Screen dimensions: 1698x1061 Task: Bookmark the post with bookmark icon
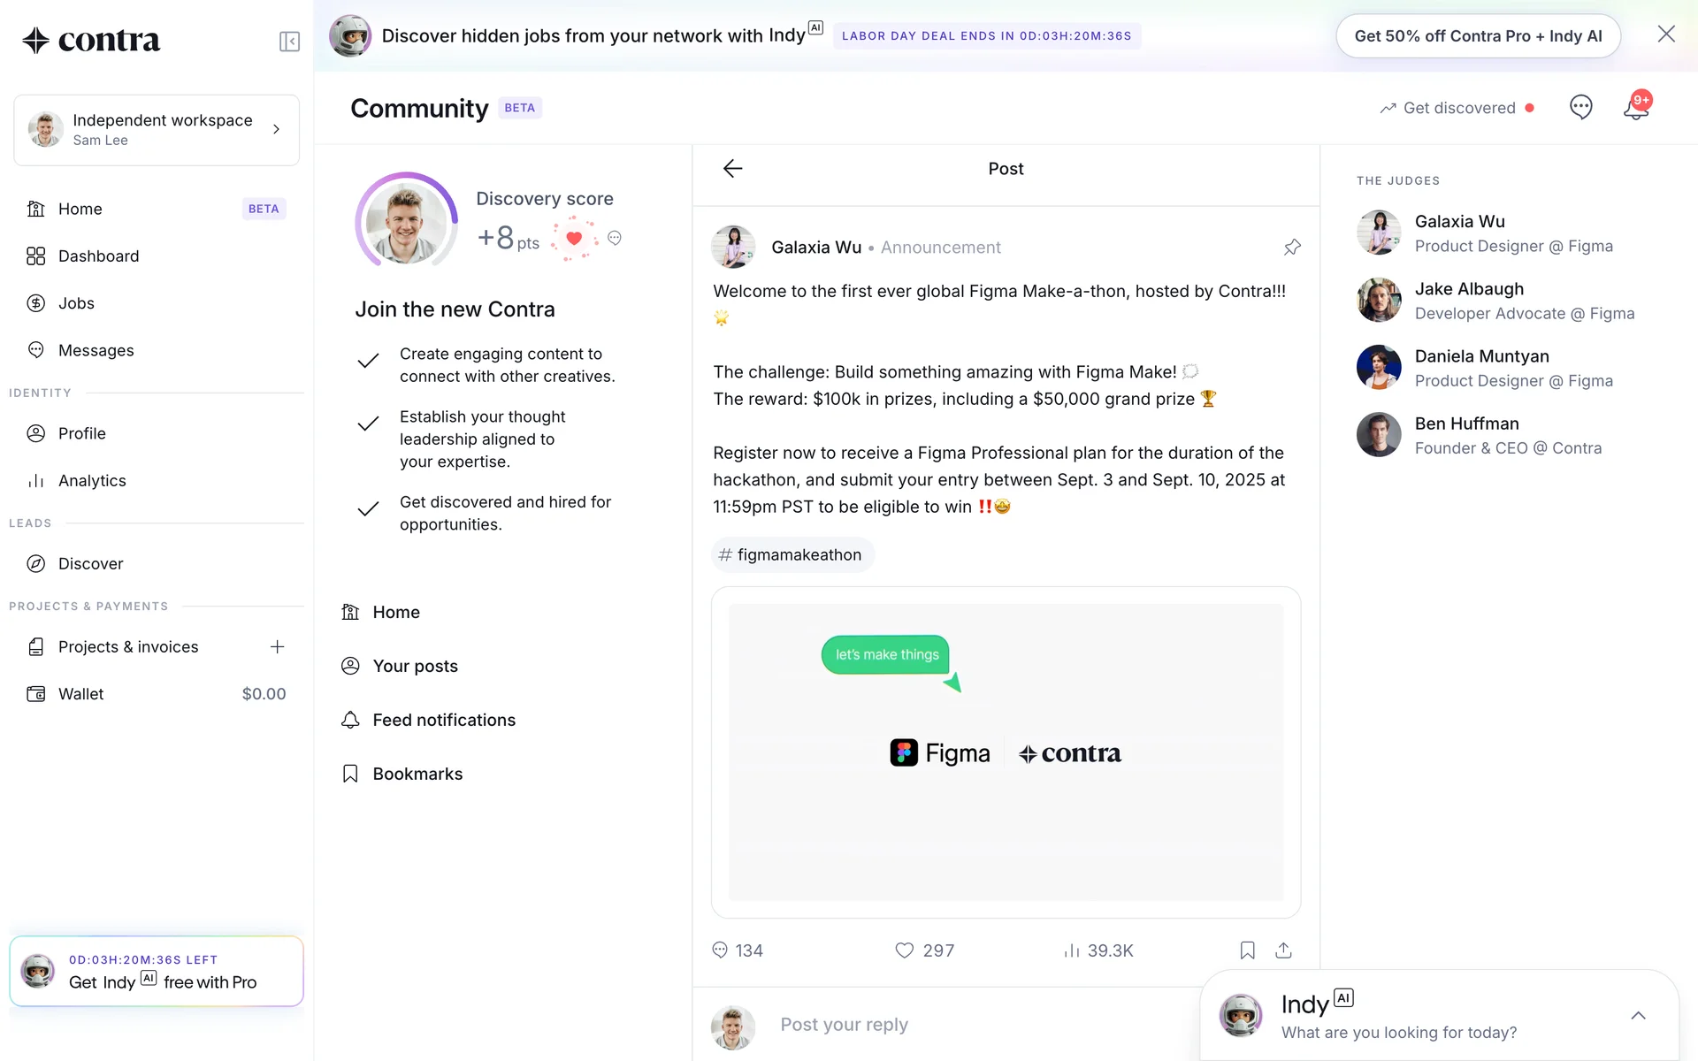(x=1247, y=950)
